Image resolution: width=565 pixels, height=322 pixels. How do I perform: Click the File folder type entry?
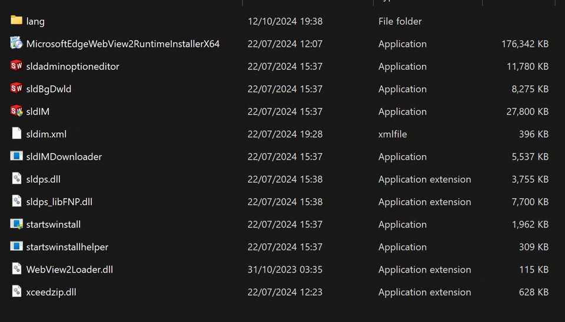(x=400, y=21)
